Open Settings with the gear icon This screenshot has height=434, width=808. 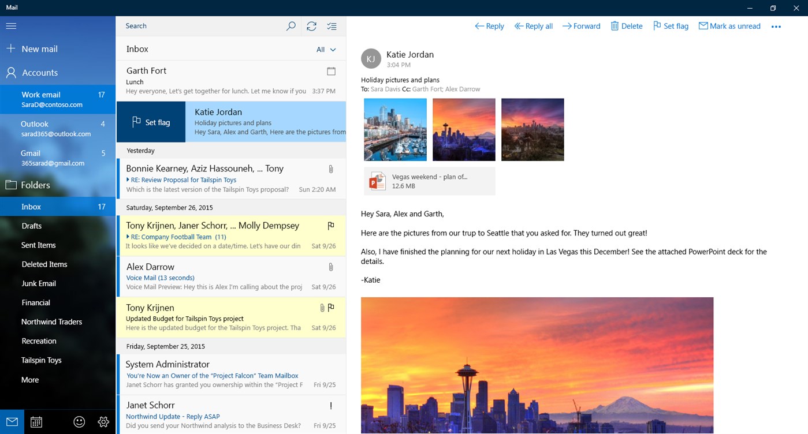pos(103,421)
